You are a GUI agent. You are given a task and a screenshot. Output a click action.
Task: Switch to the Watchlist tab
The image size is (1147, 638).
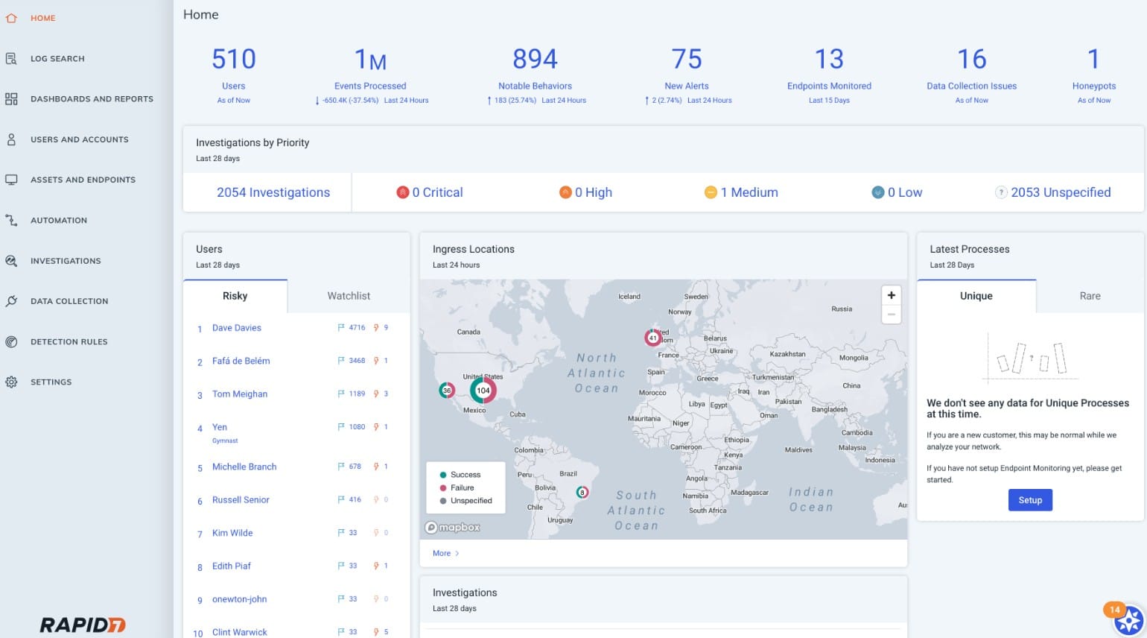(x=348, y=296)
